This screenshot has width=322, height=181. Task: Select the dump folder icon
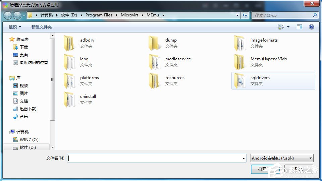(x=154, y=43)
